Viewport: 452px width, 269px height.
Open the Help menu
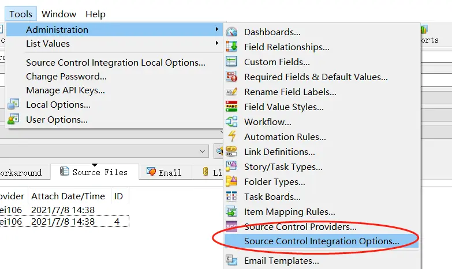click(95, 14)
